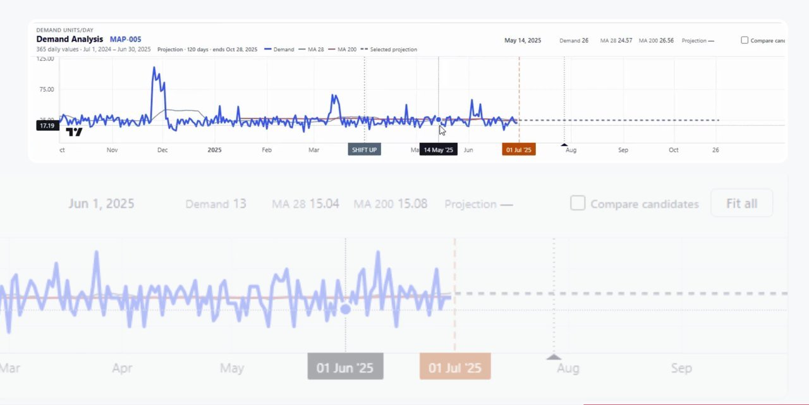Click the bold 2025 year label on the axis
Screen dimensions: 809x405
(215, 150)
